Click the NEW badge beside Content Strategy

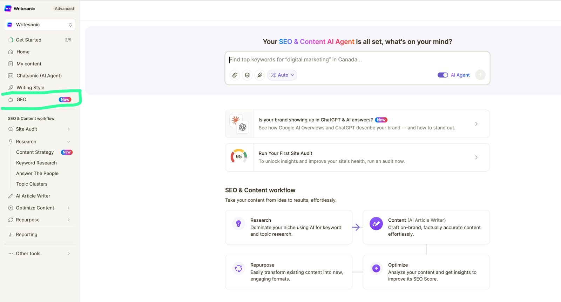(67, 152)
